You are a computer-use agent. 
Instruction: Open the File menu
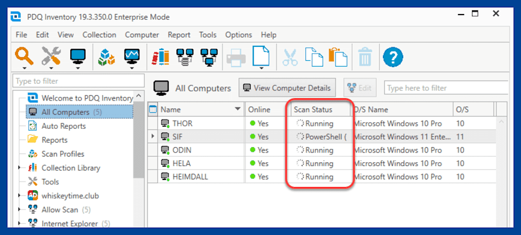click(x=21, y=35)
